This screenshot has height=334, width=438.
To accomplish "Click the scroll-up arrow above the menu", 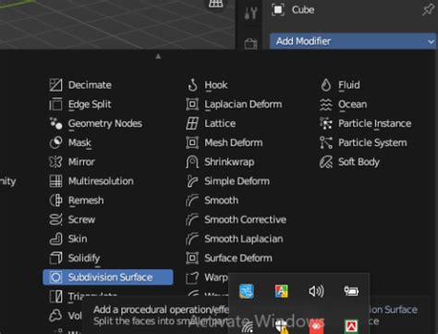I will coord(158,56).
